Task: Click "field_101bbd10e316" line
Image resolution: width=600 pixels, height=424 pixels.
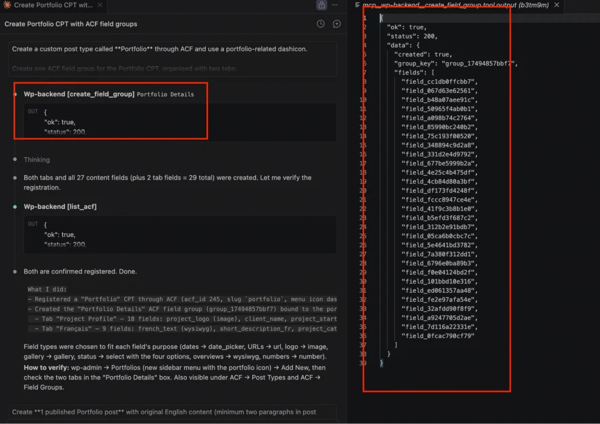Action: tap(439, 281)
